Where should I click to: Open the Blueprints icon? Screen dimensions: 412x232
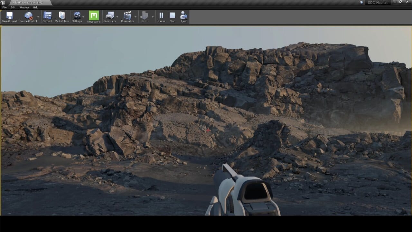click(x=110, y=15)
